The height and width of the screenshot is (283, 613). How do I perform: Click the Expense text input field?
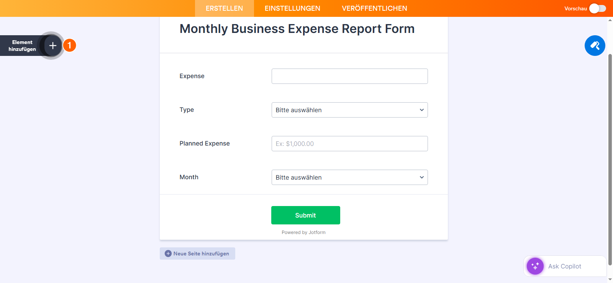[x=349, y=76]
